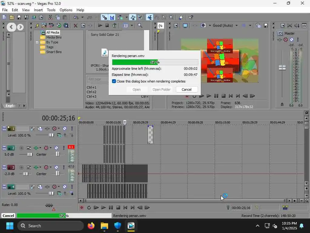Click Firefox icon in taskbar
The width and height of the screenshot is (310, 233).
point(91,226)
